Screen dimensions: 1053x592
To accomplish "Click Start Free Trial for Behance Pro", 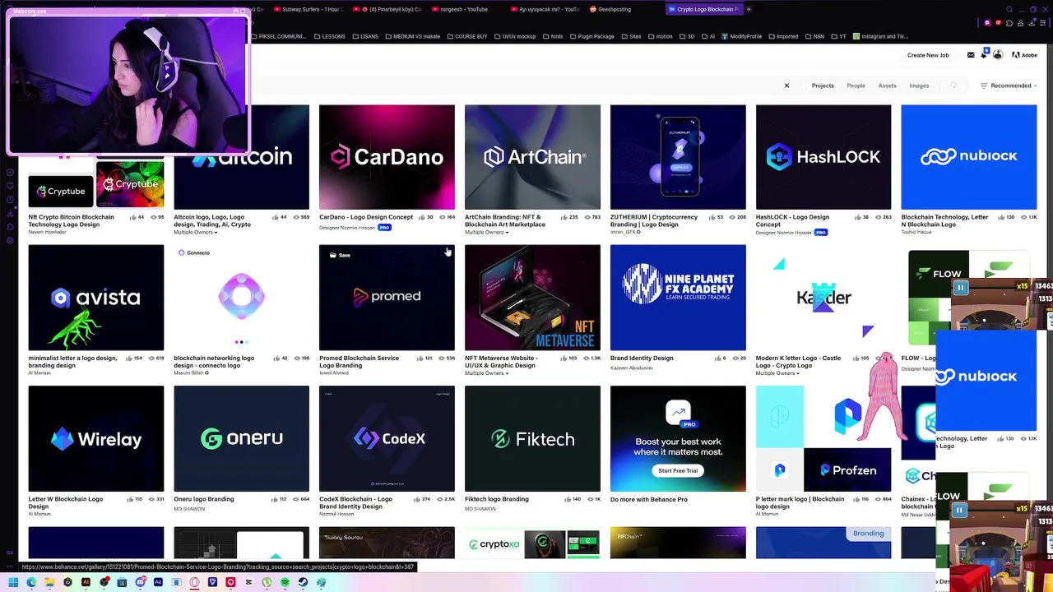I will tap(678, 470).
